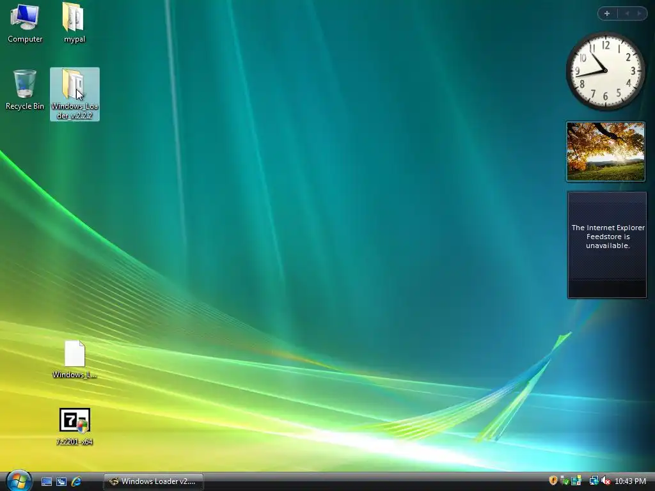Click the analog clock gadget
This screenshot has width=655, height=491.
tap(605, 71)
